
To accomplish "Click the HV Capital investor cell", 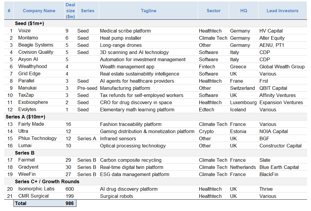I will (x=271, y=31).
